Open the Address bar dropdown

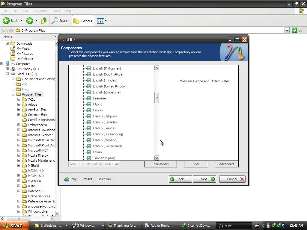pos(287,30)
